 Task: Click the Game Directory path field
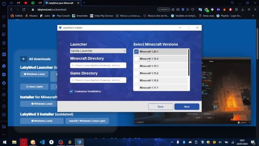(98, 80)
